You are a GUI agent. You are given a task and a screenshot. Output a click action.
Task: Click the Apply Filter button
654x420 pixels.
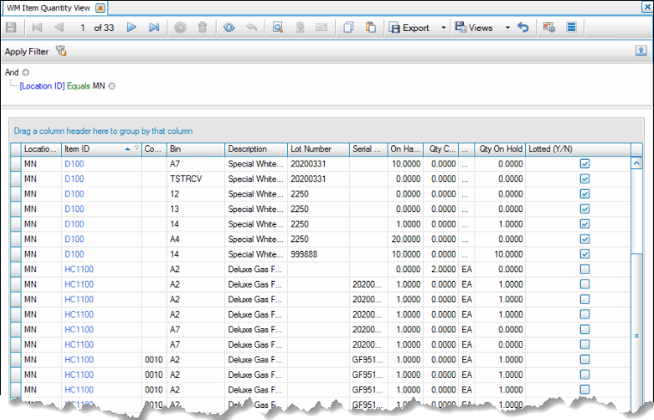coord(27,52)
